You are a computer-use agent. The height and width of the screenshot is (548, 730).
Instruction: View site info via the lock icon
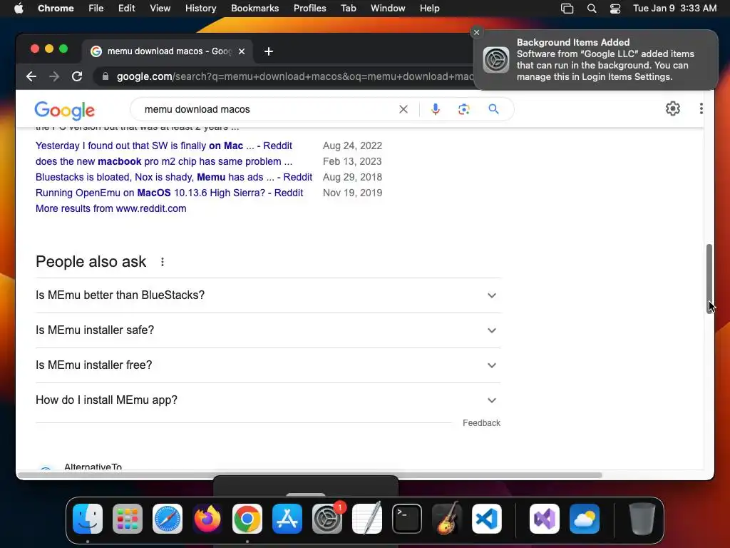point(106,76)
